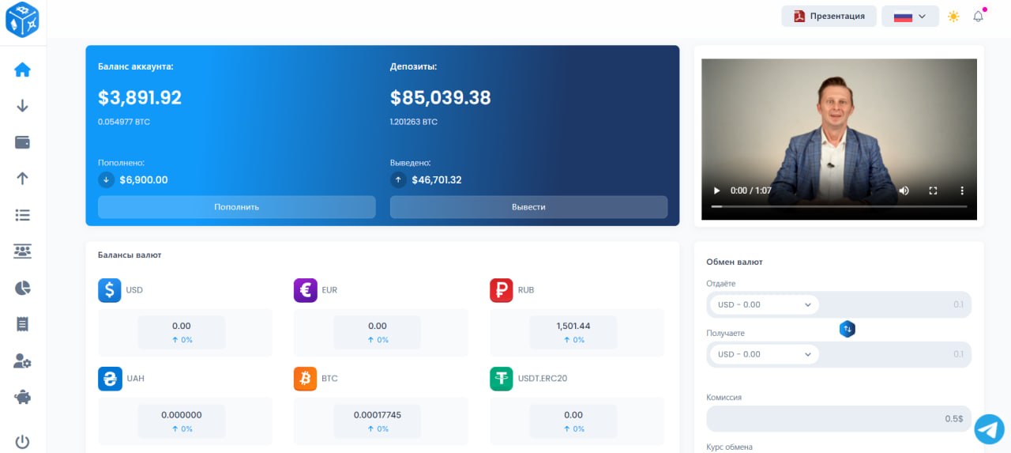Viewport: 1011px width, 453px height.
Task: Open the list icon in sidebar
Action: coord(22,215)
